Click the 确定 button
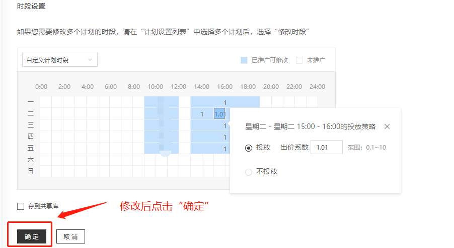 point(32,237)
